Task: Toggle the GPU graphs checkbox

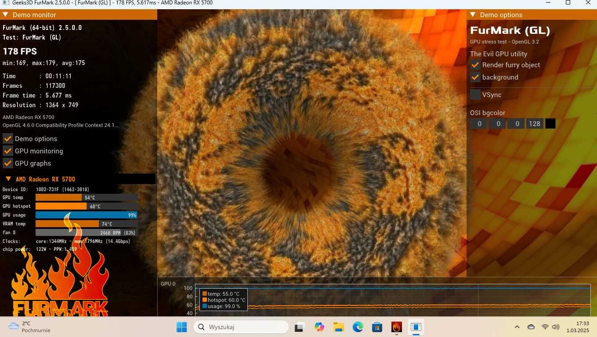Action: (x=8, y=163)
